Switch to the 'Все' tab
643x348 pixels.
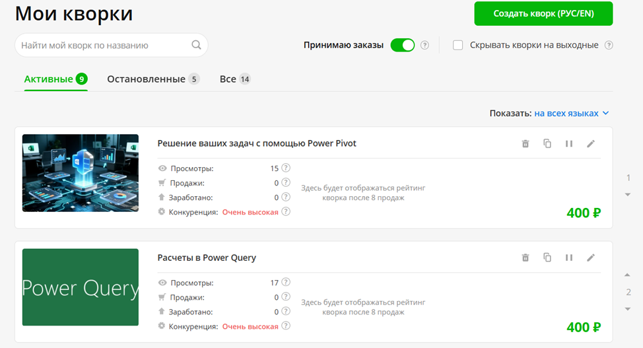pos(228,79)
